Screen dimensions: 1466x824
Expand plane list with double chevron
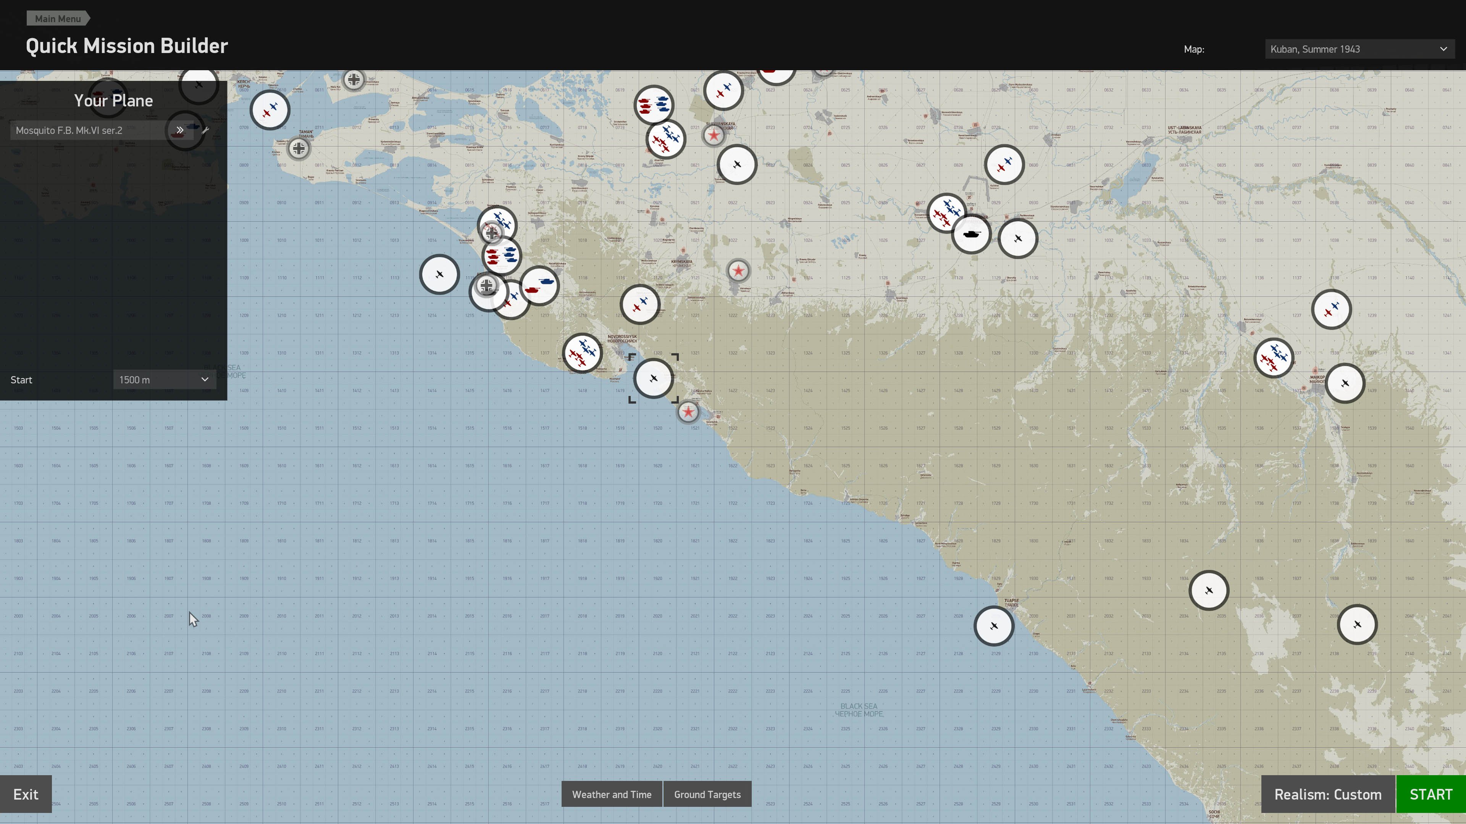click(x=180, y=130)
